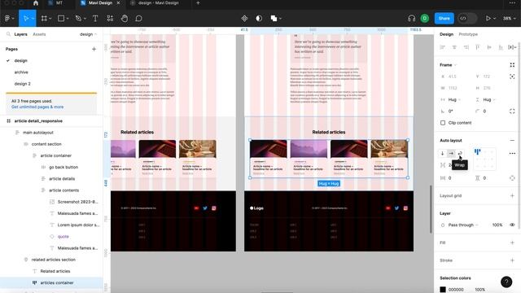Click the green user avatar D
This screenshot has width=521, height=293.
click(425, 19)
